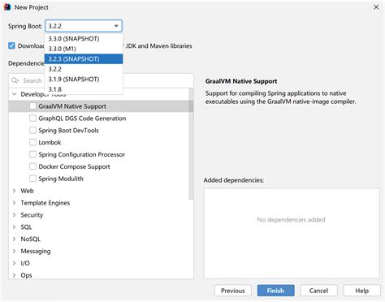Tick Spring Boot DevTools checkbox
The width and height of the screenshot is (385, 302).
pyautogui.click(x=32, y=130)
